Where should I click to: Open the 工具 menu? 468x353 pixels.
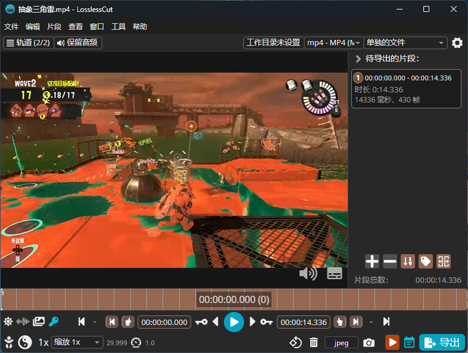[118, 27]
